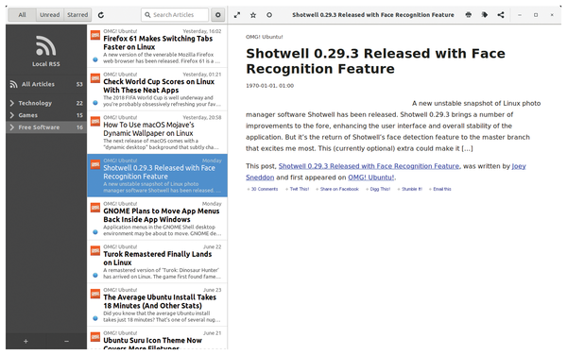The height and width of the screenshot is (355, 567).
Task: Toggle fullscreen article view icon
Action: (237, 15)
